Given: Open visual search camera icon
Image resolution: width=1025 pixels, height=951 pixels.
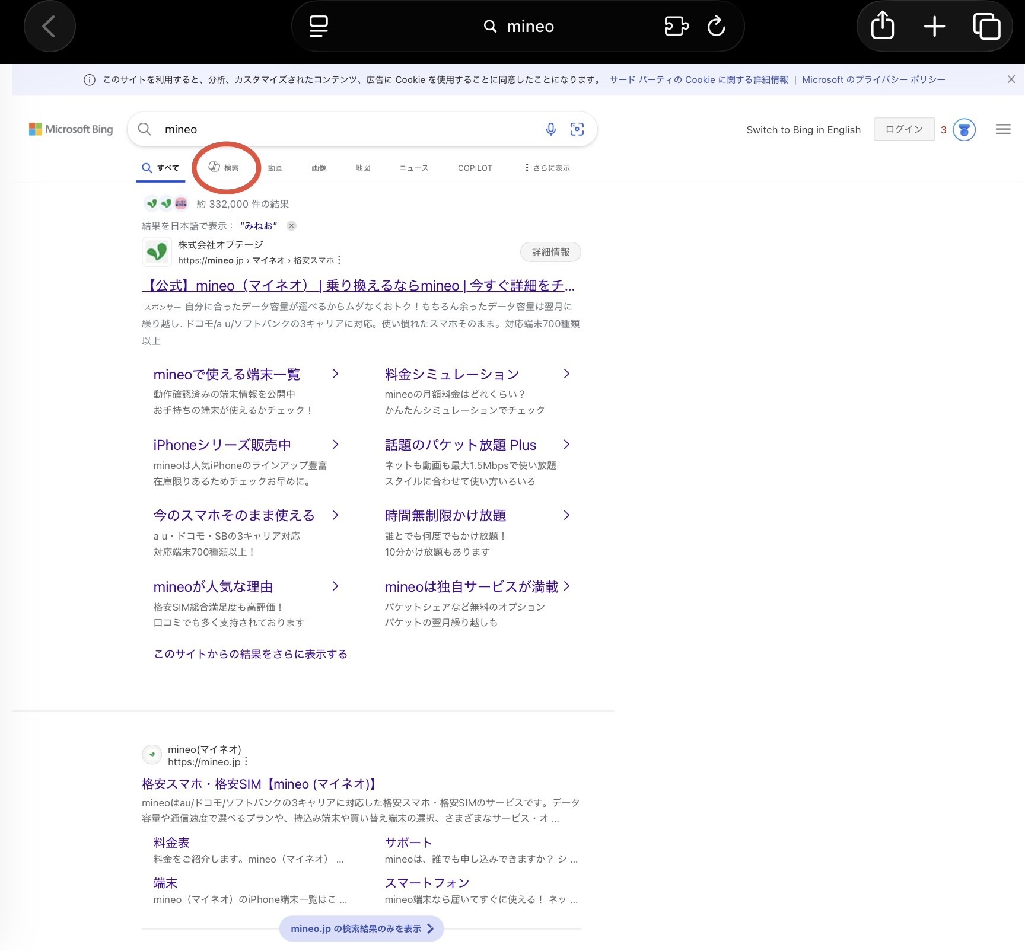Looking at the screenshot, I should (x=577, y=129).
